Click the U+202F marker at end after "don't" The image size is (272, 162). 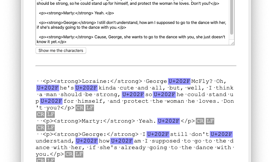coord(221,134)
